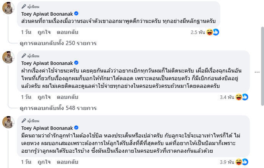
Task: Click the haha emoji beside 2.5 พัน
Action: (210, 32)
